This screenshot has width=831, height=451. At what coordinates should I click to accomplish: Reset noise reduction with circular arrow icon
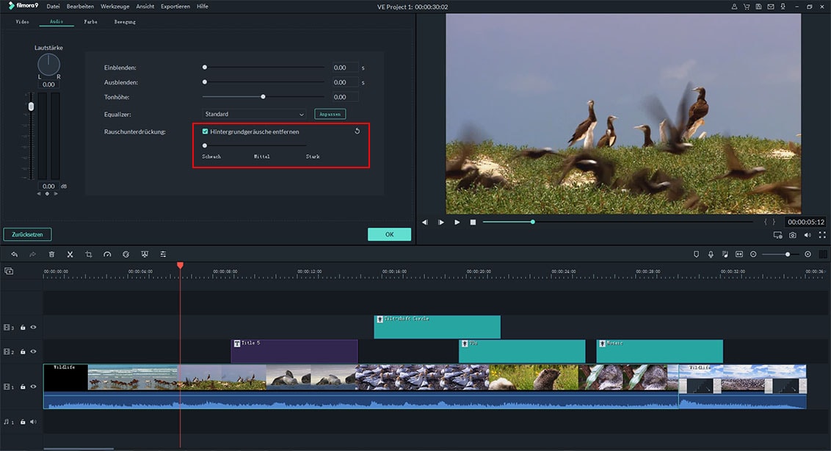(358, 131)
